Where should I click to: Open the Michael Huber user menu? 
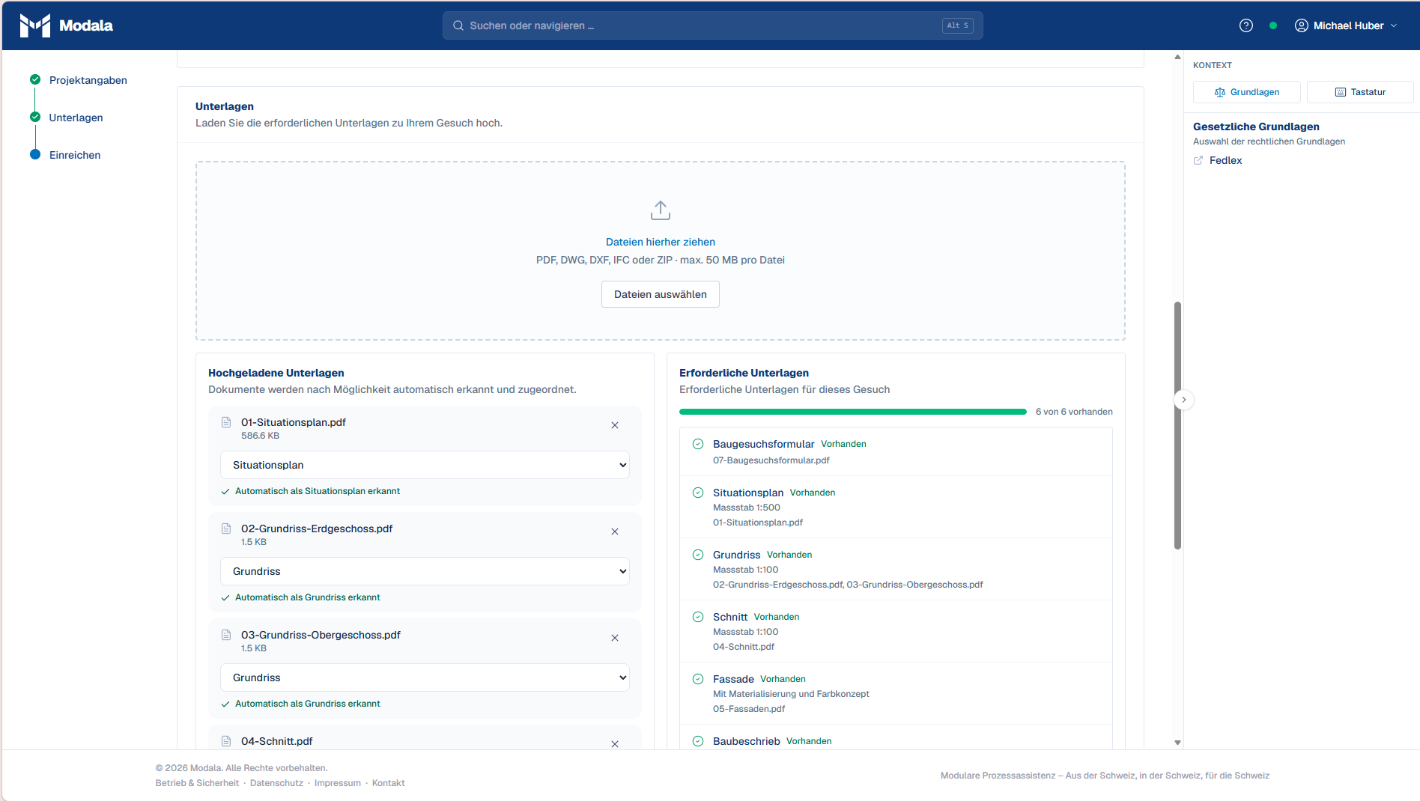click(1346, 25)
